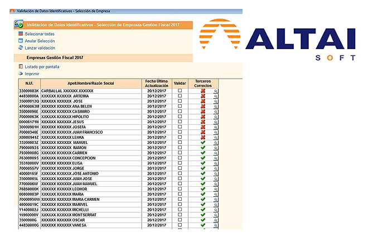This screenshot has height=237, width=368.
Task: Open magnifier detail for ARTEMIA row
Action: [x=215, y=96]
